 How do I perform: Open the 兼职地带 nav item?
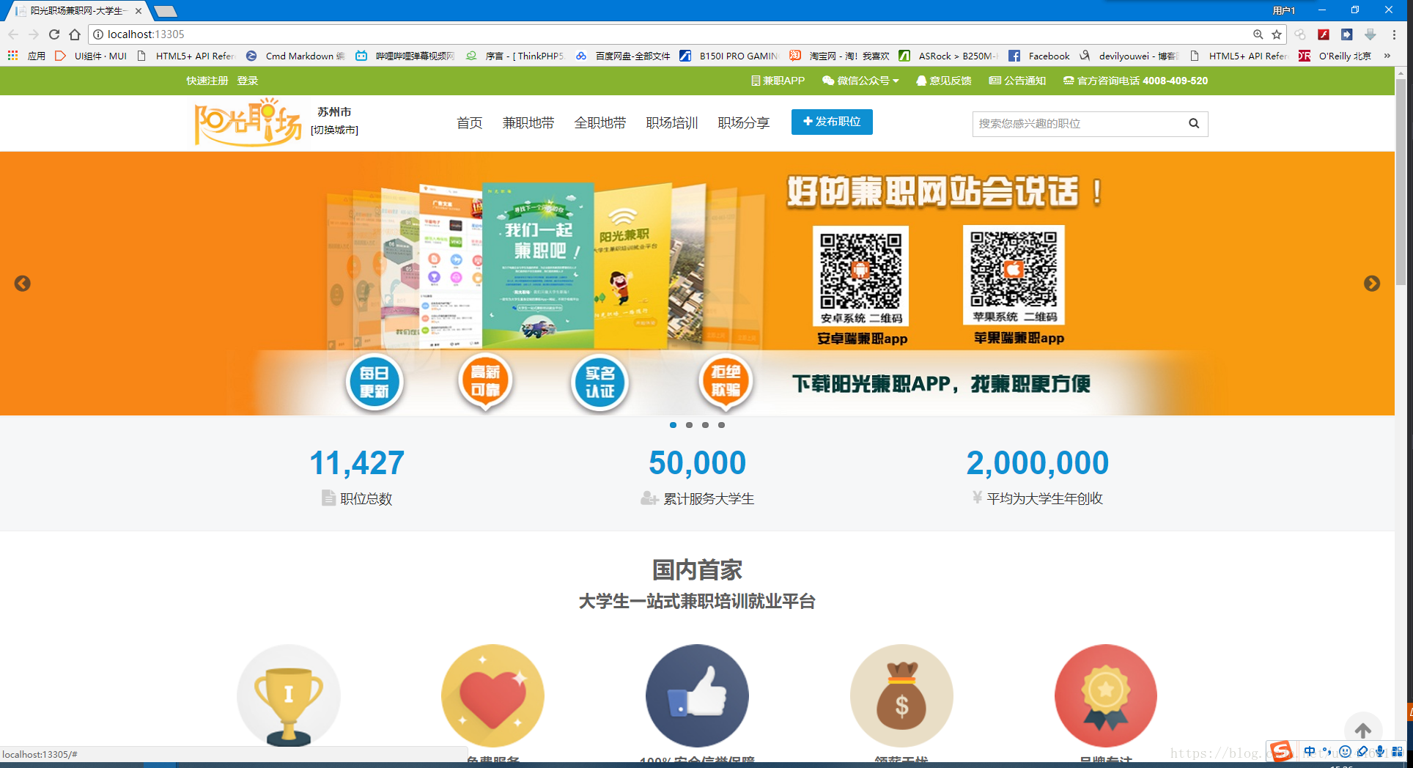528,123
